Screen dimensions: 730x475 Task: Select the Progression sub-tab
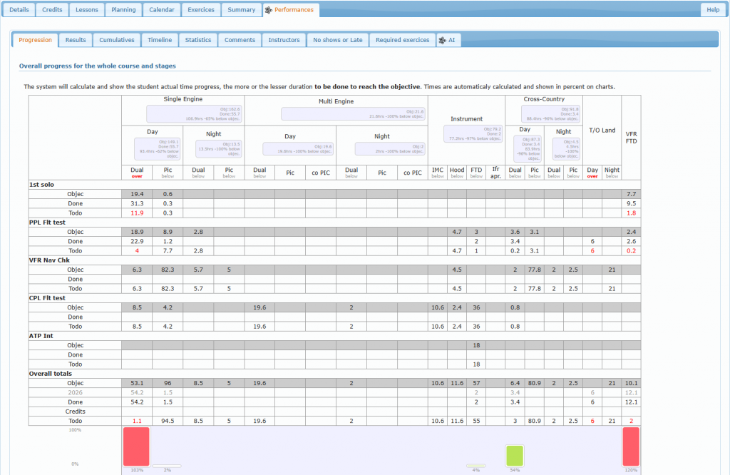(x=36, y=40)
